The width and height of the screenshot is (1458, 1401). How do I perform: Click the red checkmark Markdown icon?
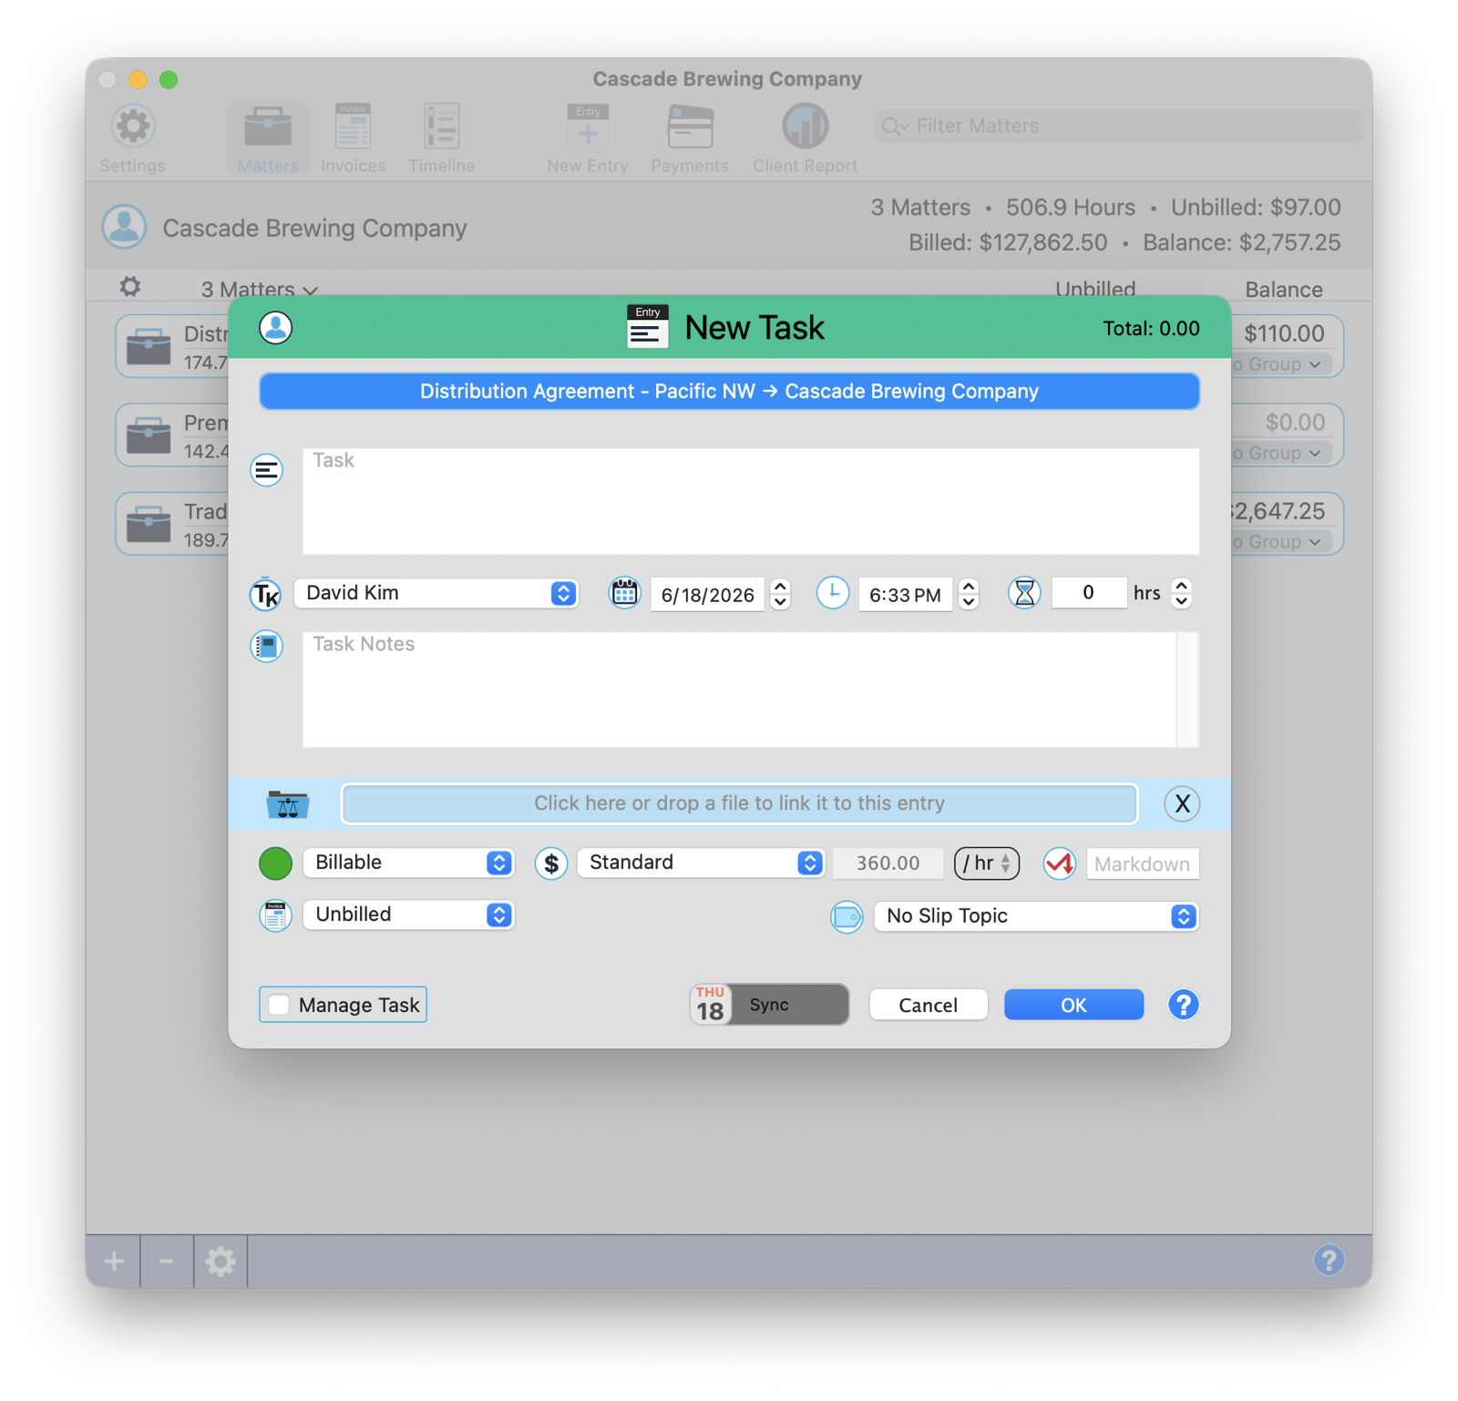click(1060, 864)
